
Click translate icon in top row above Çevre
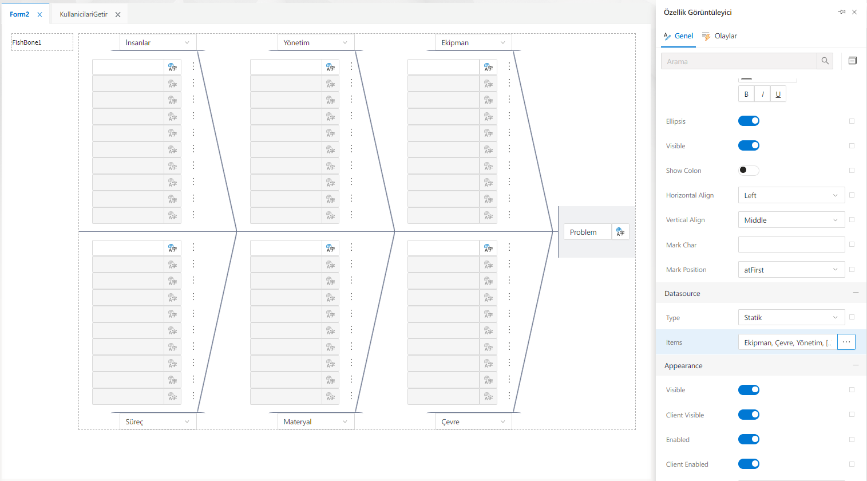(488, 248)
